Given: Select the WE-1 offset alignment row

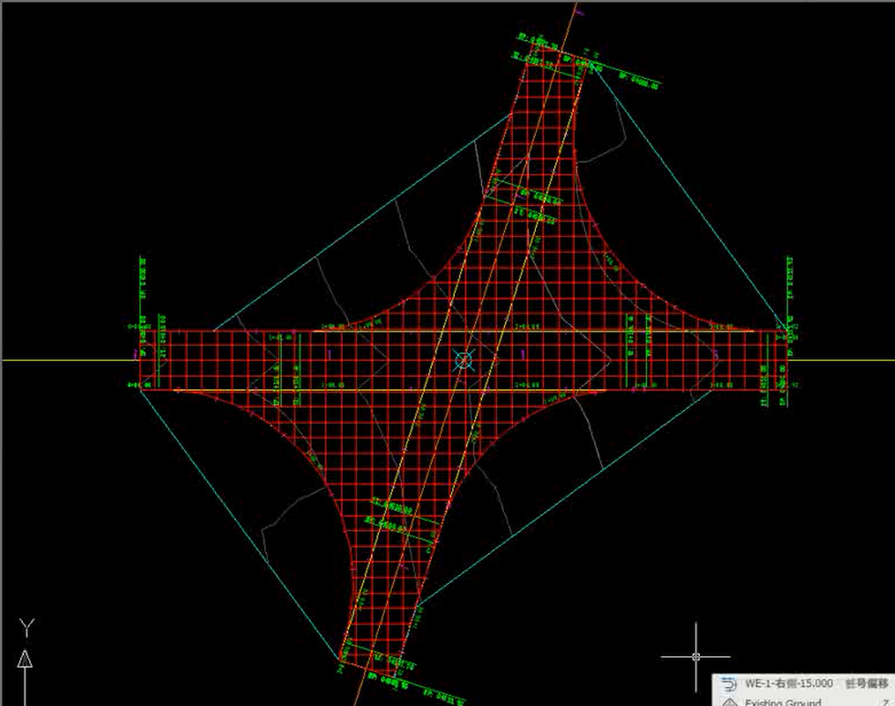Looking at the screenshot, I should pyautogui.click(x=804, y=684).
